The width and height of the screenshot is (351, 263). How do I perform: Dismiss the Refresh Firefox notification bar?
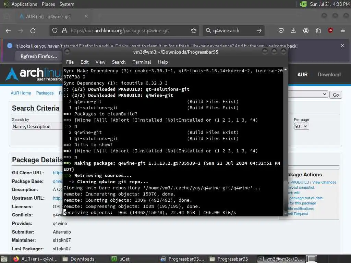[342, 46]
